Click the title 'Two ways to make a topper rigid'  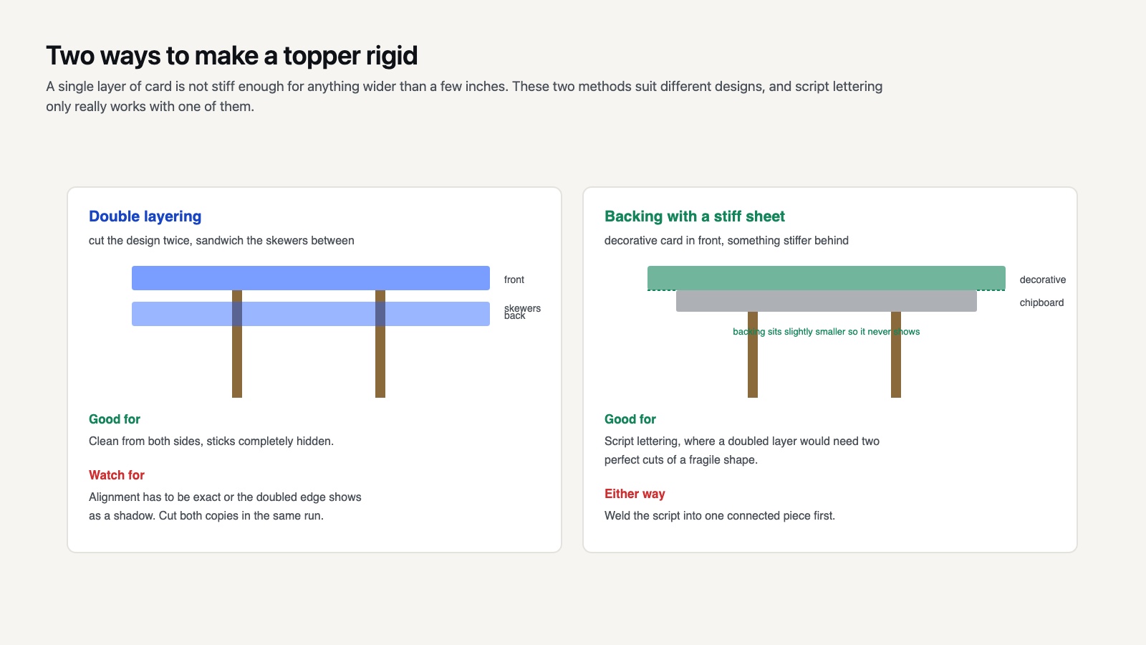231,56
